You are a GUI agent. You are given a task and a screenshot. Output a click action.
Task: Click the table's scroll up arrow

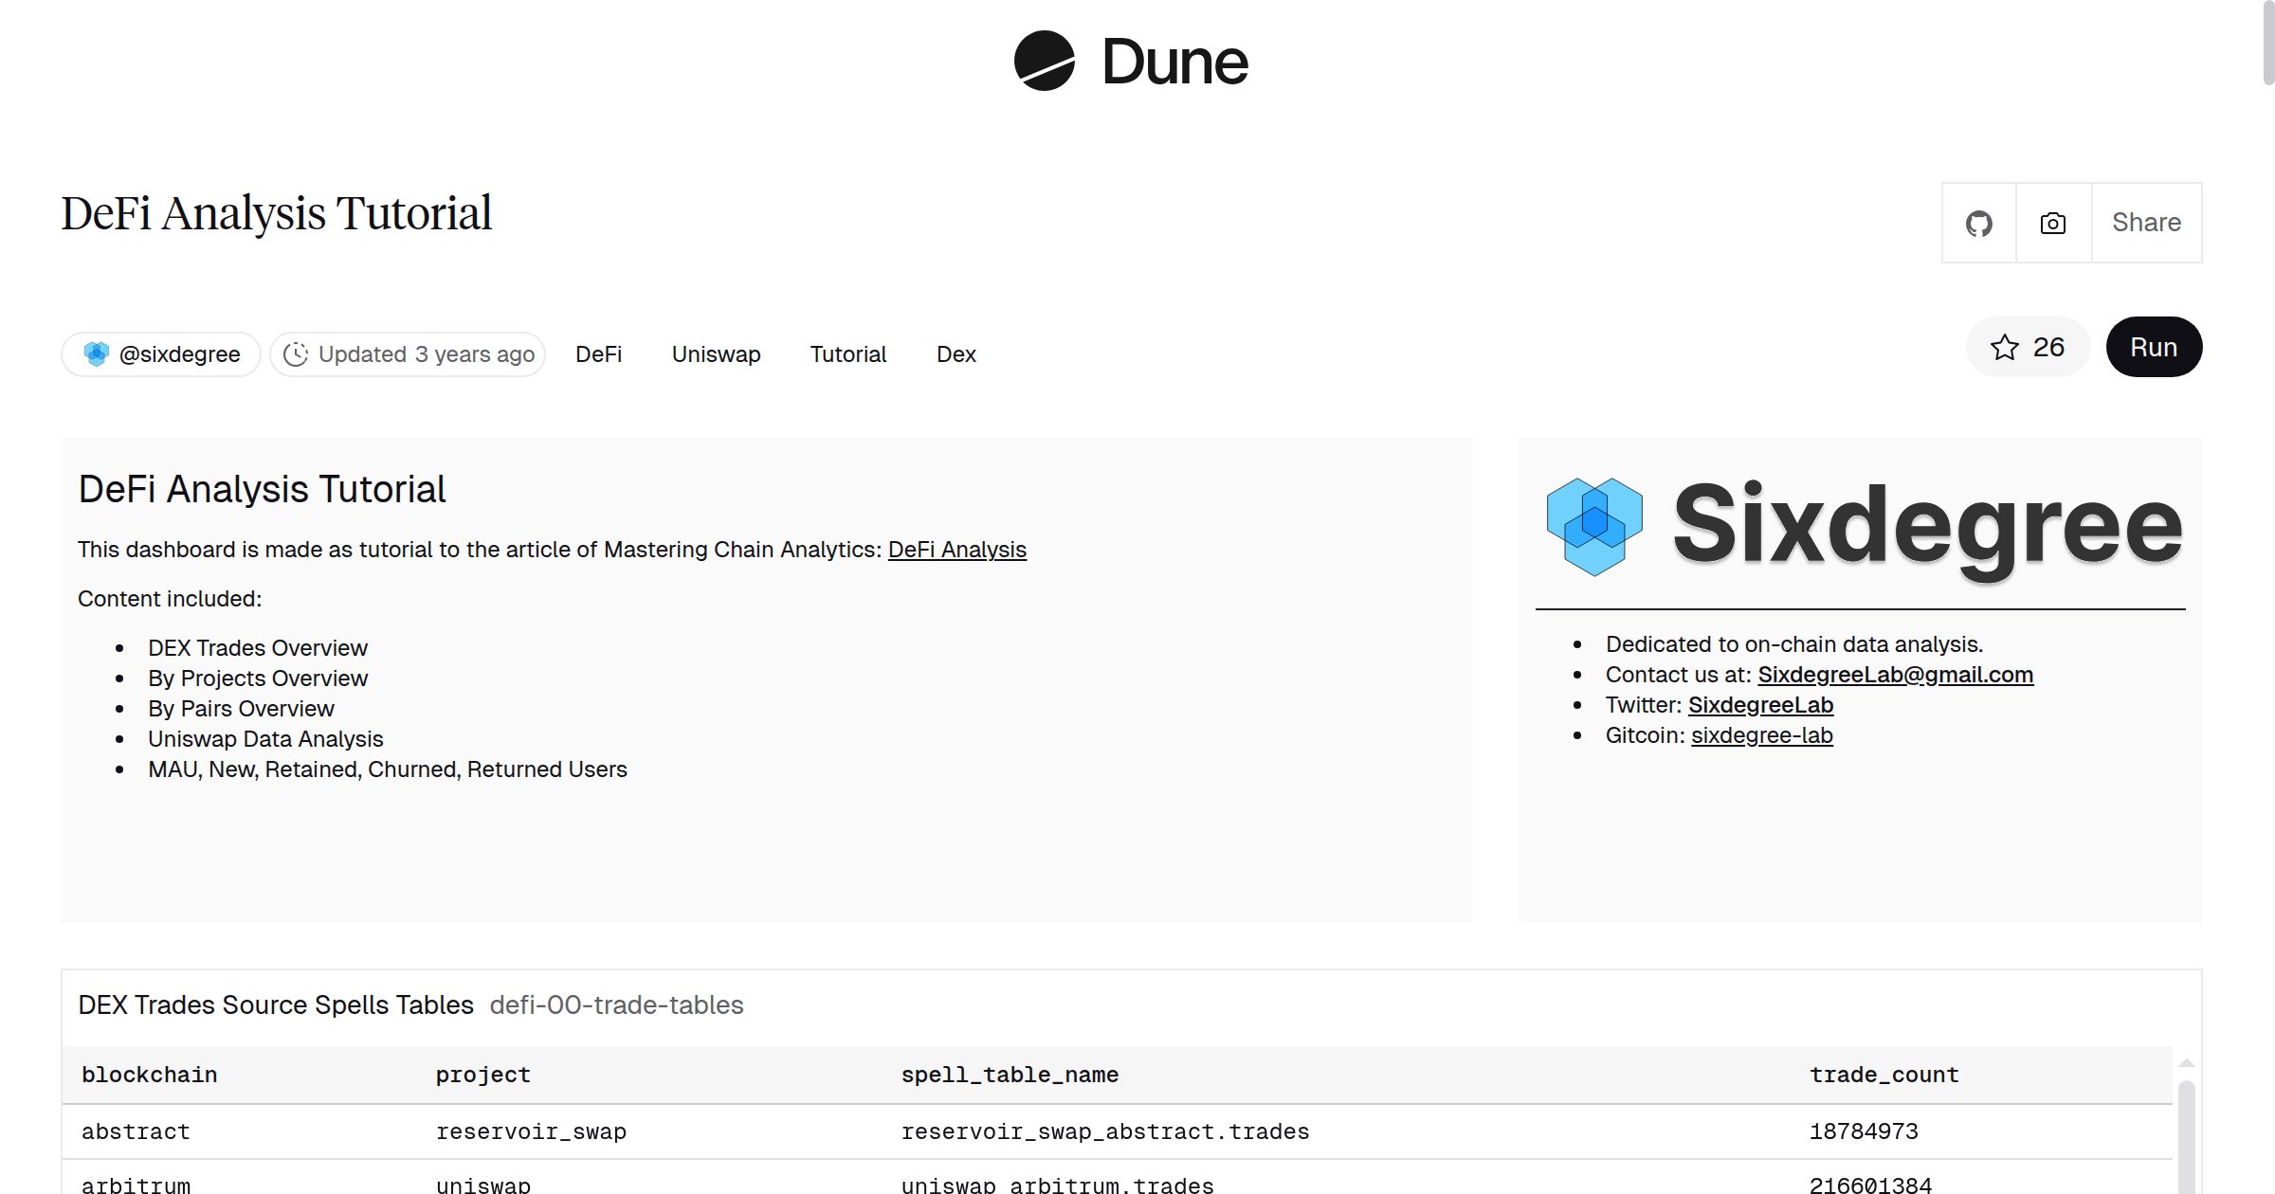click(2186, 1063)
